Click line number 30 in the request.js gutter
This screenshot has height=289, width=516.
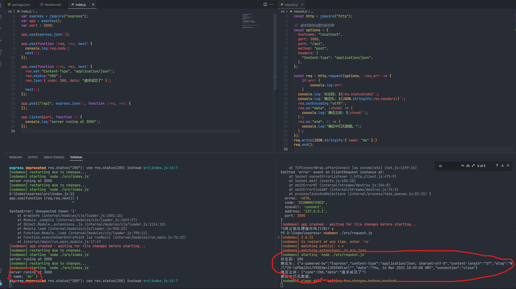point(286,149)
